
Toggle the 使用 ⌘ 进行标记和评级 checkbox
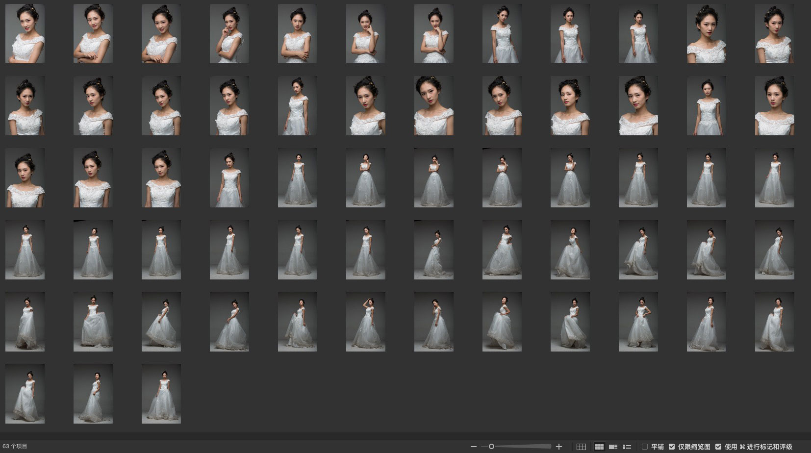(x=718, y=447)
